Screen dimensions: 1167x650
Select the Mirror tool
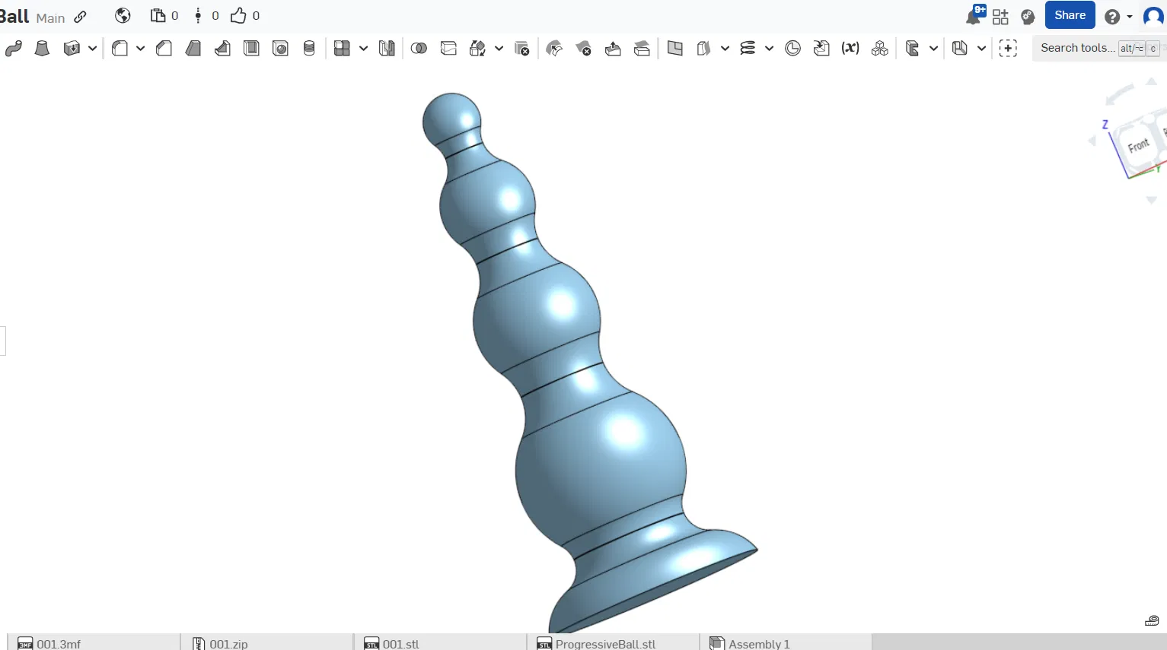(x=387, y=49)
